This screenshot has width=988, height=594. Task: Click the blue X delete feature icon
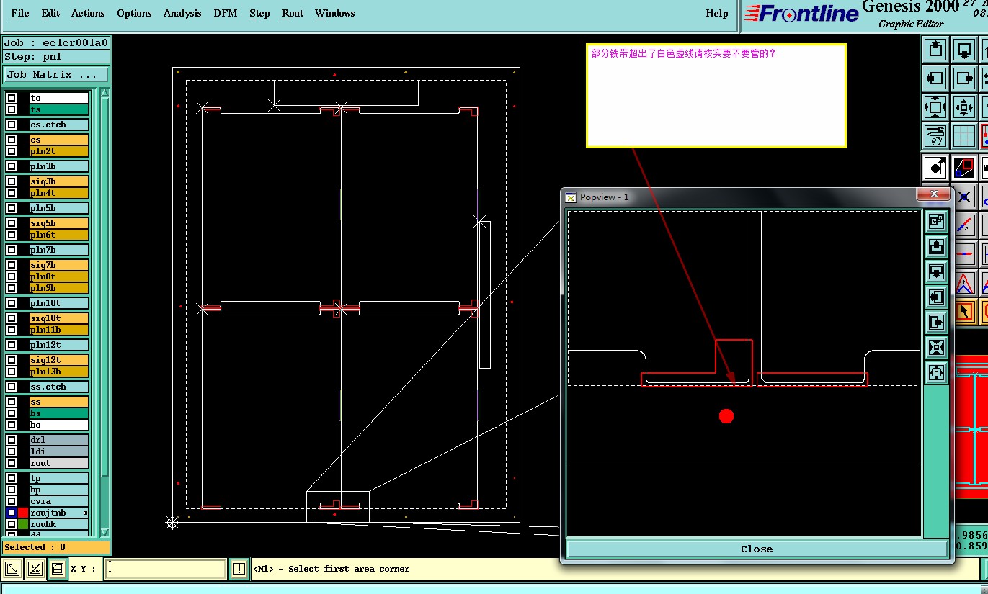[x=964, y=197]
